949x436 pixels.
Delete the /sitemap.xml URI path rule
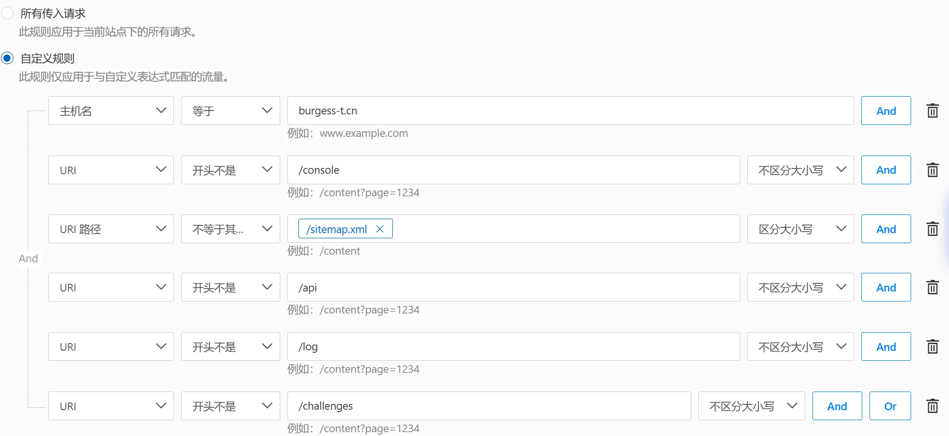pyautogui.click(x=932, y=229)
